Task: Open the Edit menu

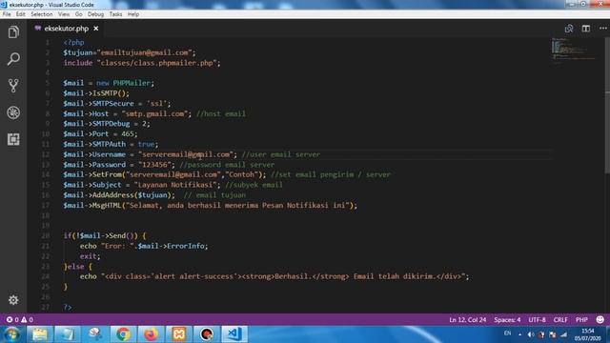Action: pyautogui.click(x=21, y=14)
